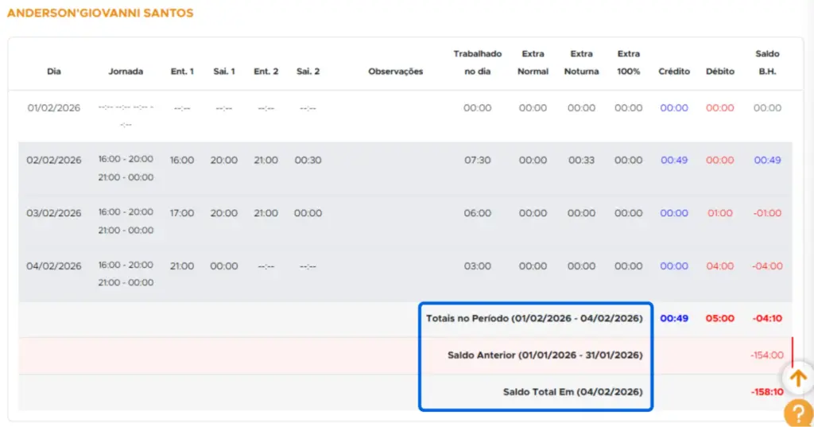Click the Dia column header
Image resolution: width=814 pixels, height=427 pixels.
pyautogui.click(x=54, y=72)
